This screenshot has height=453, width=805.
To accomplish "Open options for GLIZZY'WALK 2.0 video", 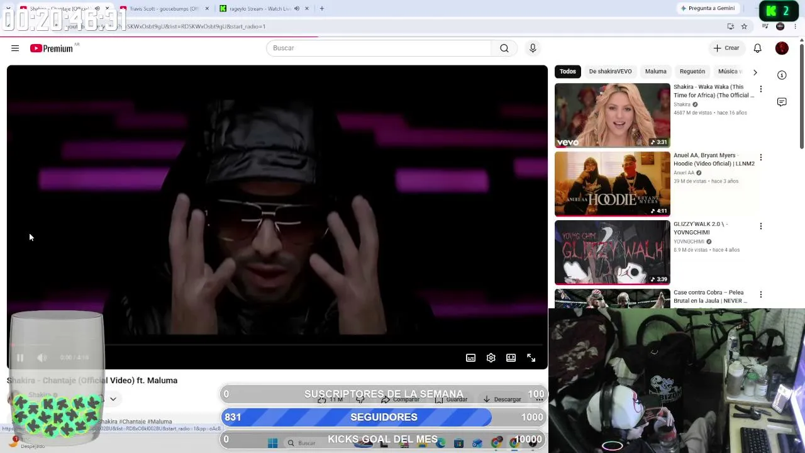I will click(x=761, y=226).
